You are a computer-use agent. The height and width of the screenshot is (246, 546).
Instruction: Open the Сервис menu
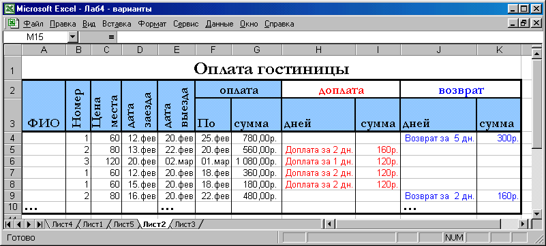186,24
